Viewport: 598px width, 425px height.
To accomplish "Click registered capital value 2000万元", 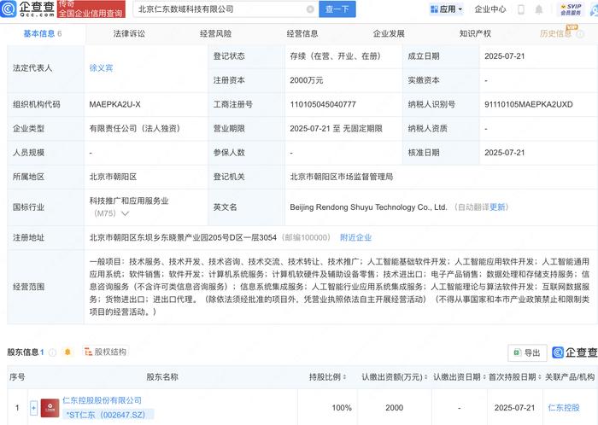I will 306,80.
